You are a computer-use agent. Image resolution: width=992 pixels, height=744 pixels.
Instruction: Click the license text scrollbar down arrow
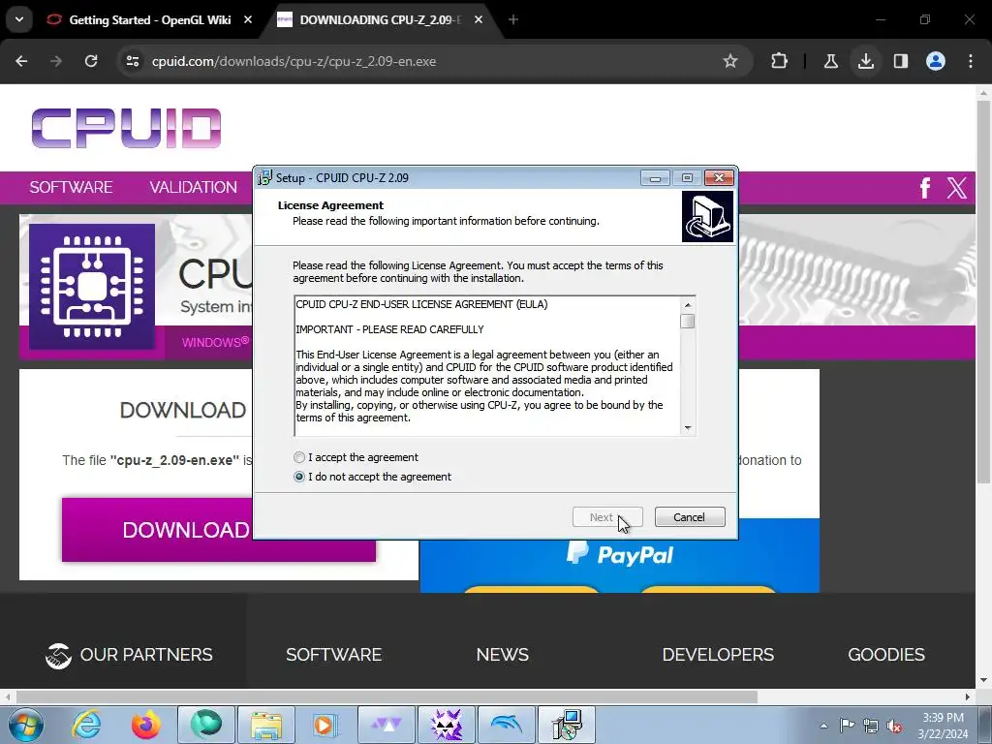pos(688,428)
